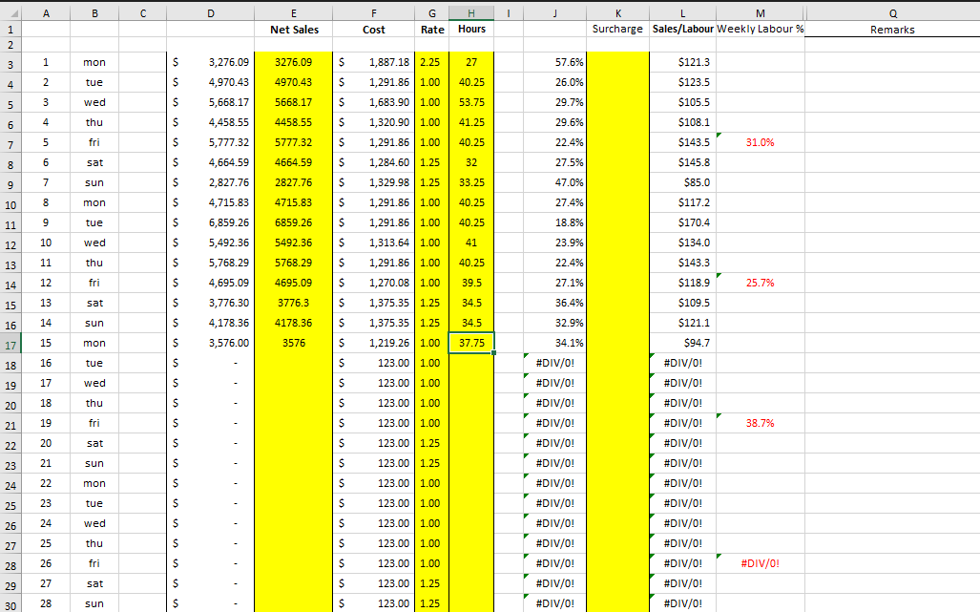This screenshot has width=980, height=612.
Task: Select row header 17
Action: point(10,345)
